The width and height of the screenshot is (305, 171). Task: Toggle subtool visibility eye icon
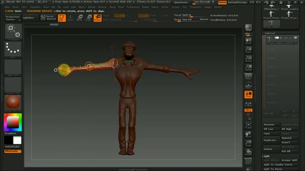pyautogui.click(x=295, y=38)
